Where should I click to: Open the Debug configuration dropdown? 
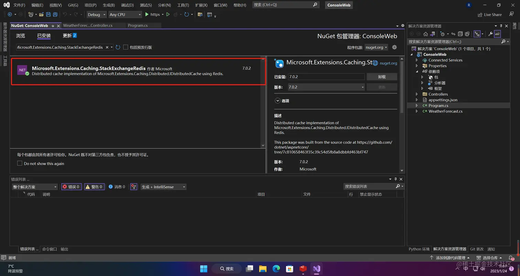pyautogui.click(x=96, y=14)
